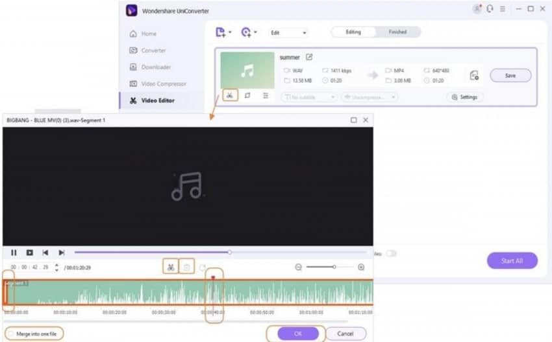Click the delete segment icon above waveform

click(186, 268)
